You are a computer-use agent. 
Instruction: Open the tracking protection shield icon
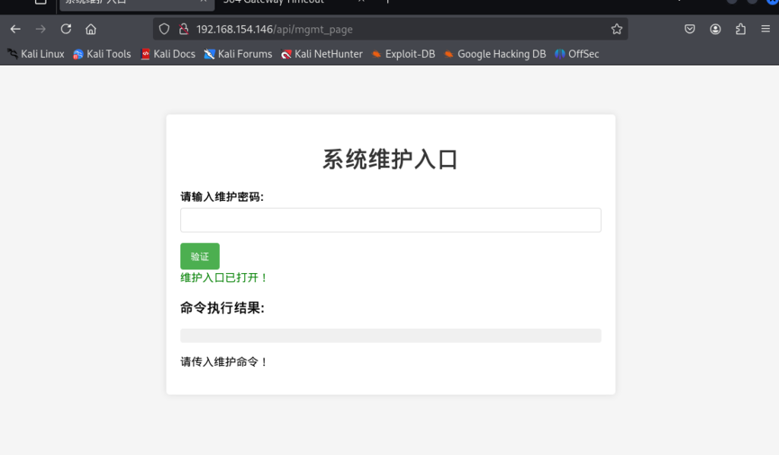pos(164,29)
